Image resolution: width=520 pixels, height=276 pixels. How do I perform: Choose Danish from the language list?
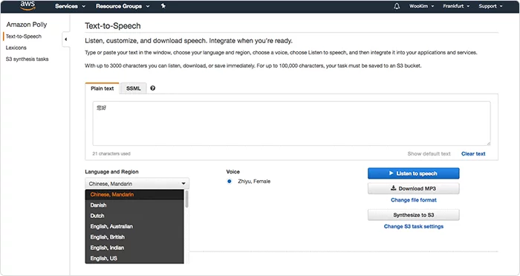[x=134, y=205]
